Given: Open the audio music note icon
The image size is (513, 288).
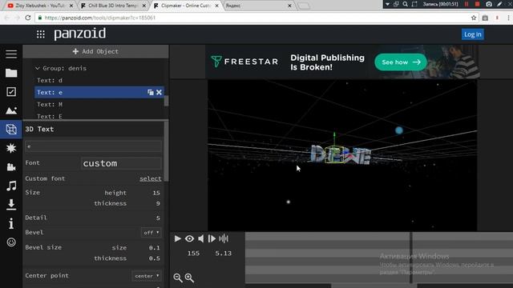Looking at the screenshot, I should tap(11, 186).
